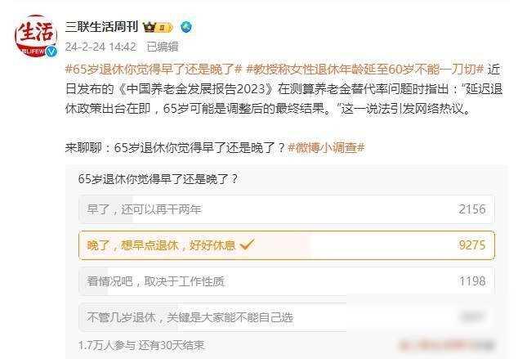Image resolution: width=518 pixels, height=359 pixels.
Task: Open the 三联生活周刊 profile avatar
Action: [36, 35]
